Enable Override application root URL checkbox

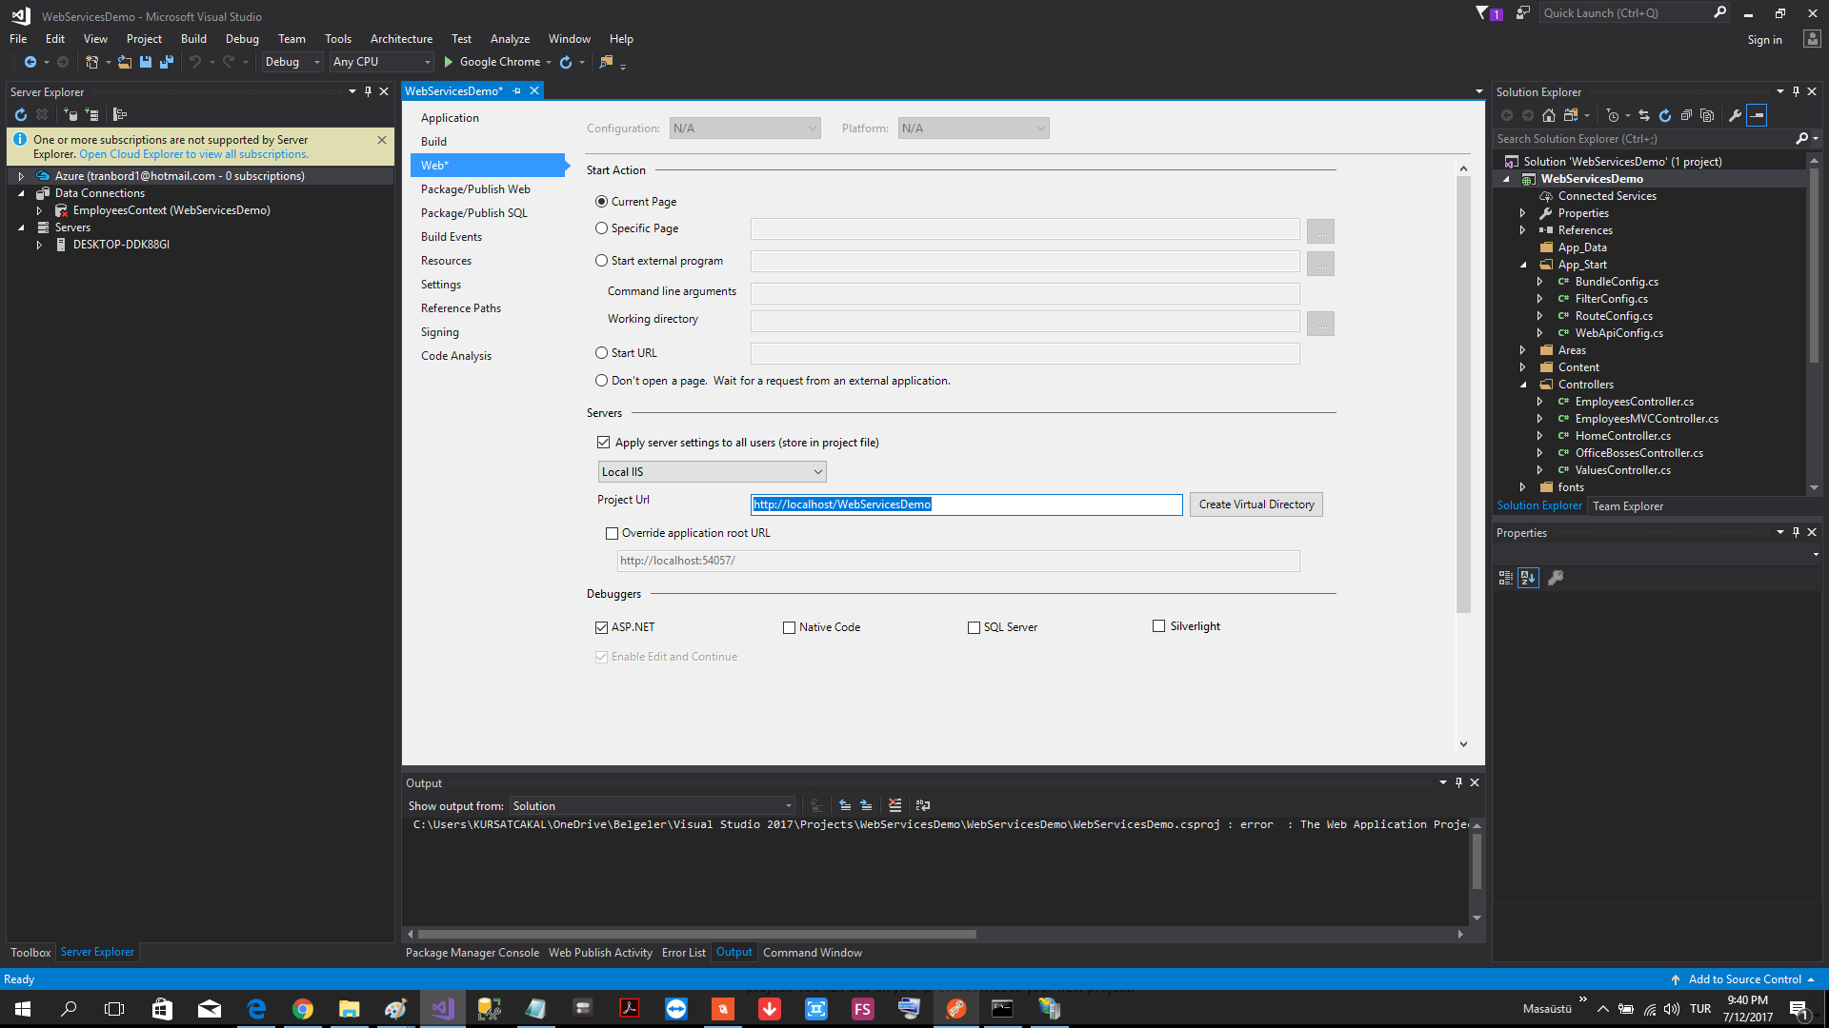(x=612, y=533)
